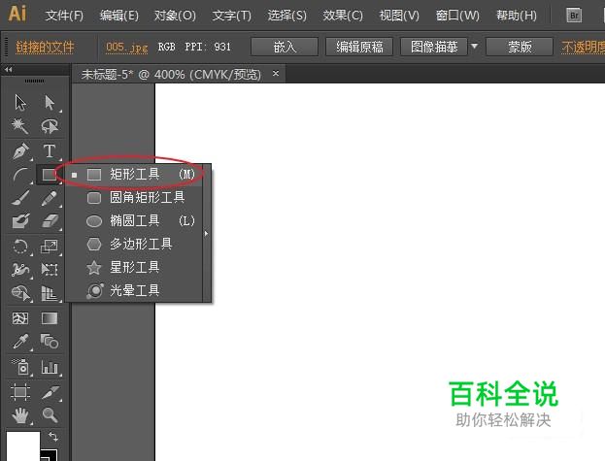Image resolution: width=605 pixels, height=461 pixels.
Task: Select the Arc/Line segment tool
Action: (20, 175)
